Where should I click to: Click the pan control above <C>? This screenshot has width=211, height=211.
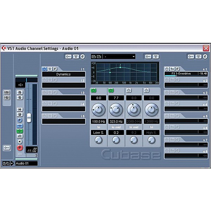coord(26,80)
